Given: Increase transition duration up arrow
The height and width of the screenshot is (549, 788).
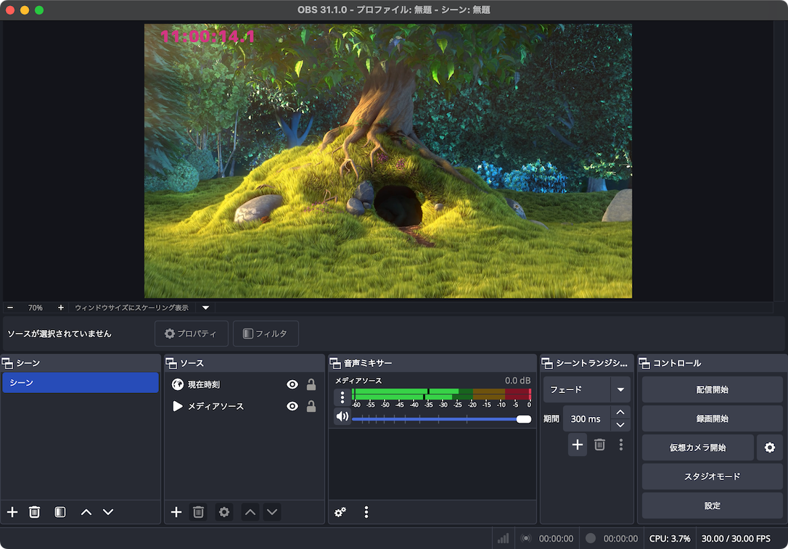Looking at the screenshot, I should [x=620, y=412].
